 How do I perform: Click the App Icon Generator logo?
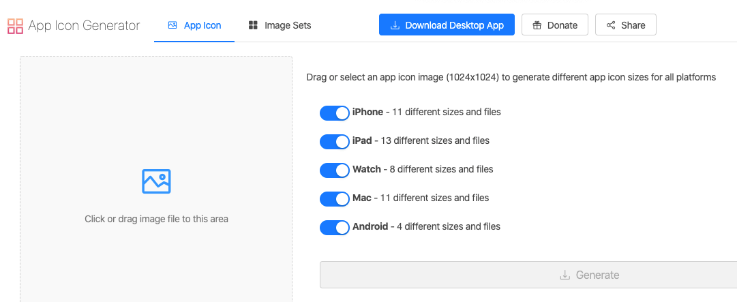[x=15, y=26]
